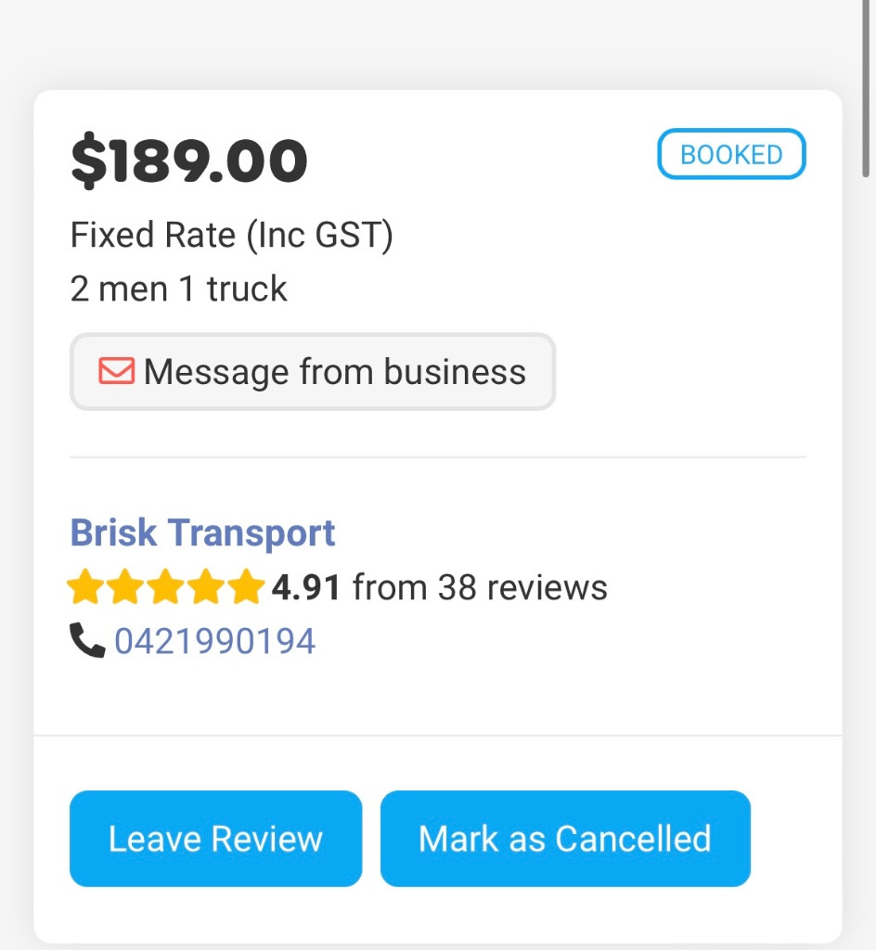Open the Message from business button

pos(313,371)
